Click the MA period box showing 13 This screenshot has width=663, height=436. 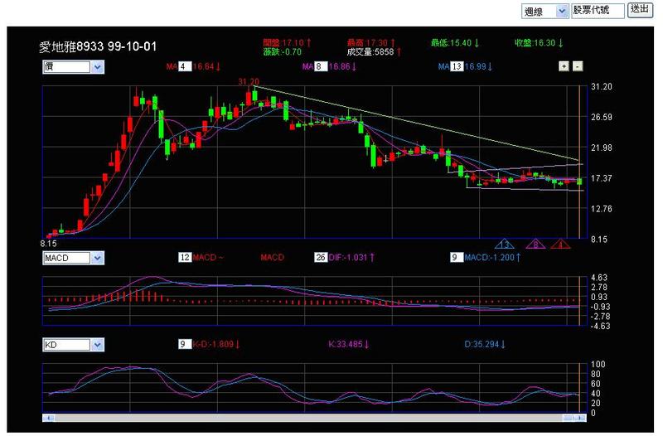[x=456, y=65]
